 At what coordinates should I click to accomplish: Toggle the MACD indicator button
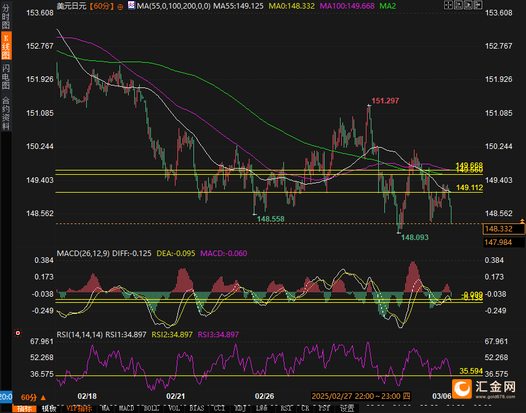pyautogui.click(x=126, y=408)
